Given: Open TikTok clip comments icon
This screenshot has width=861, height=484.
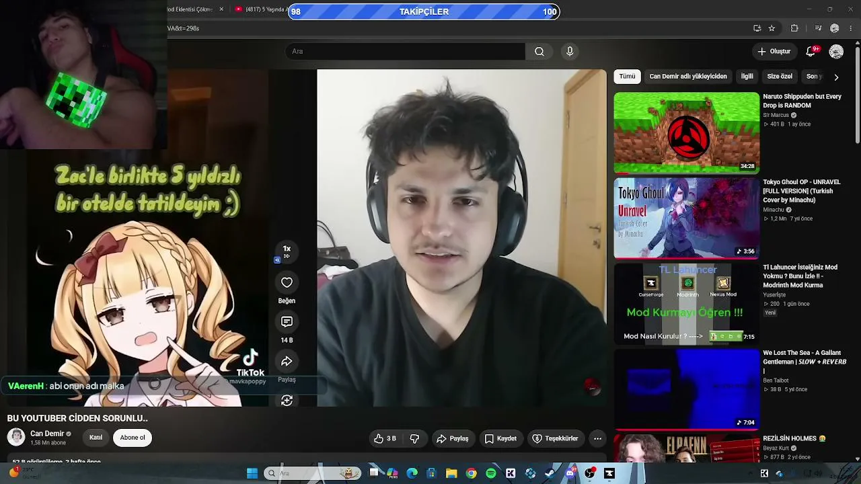Looking at the screenshot, I should pyautogui.click(x=287, y=322).
